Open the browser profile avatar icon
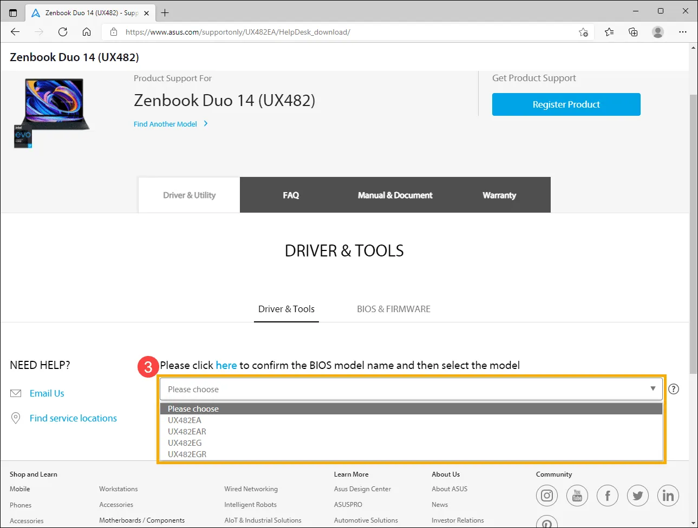Screen dimensions: 698x528 [658, 32]
